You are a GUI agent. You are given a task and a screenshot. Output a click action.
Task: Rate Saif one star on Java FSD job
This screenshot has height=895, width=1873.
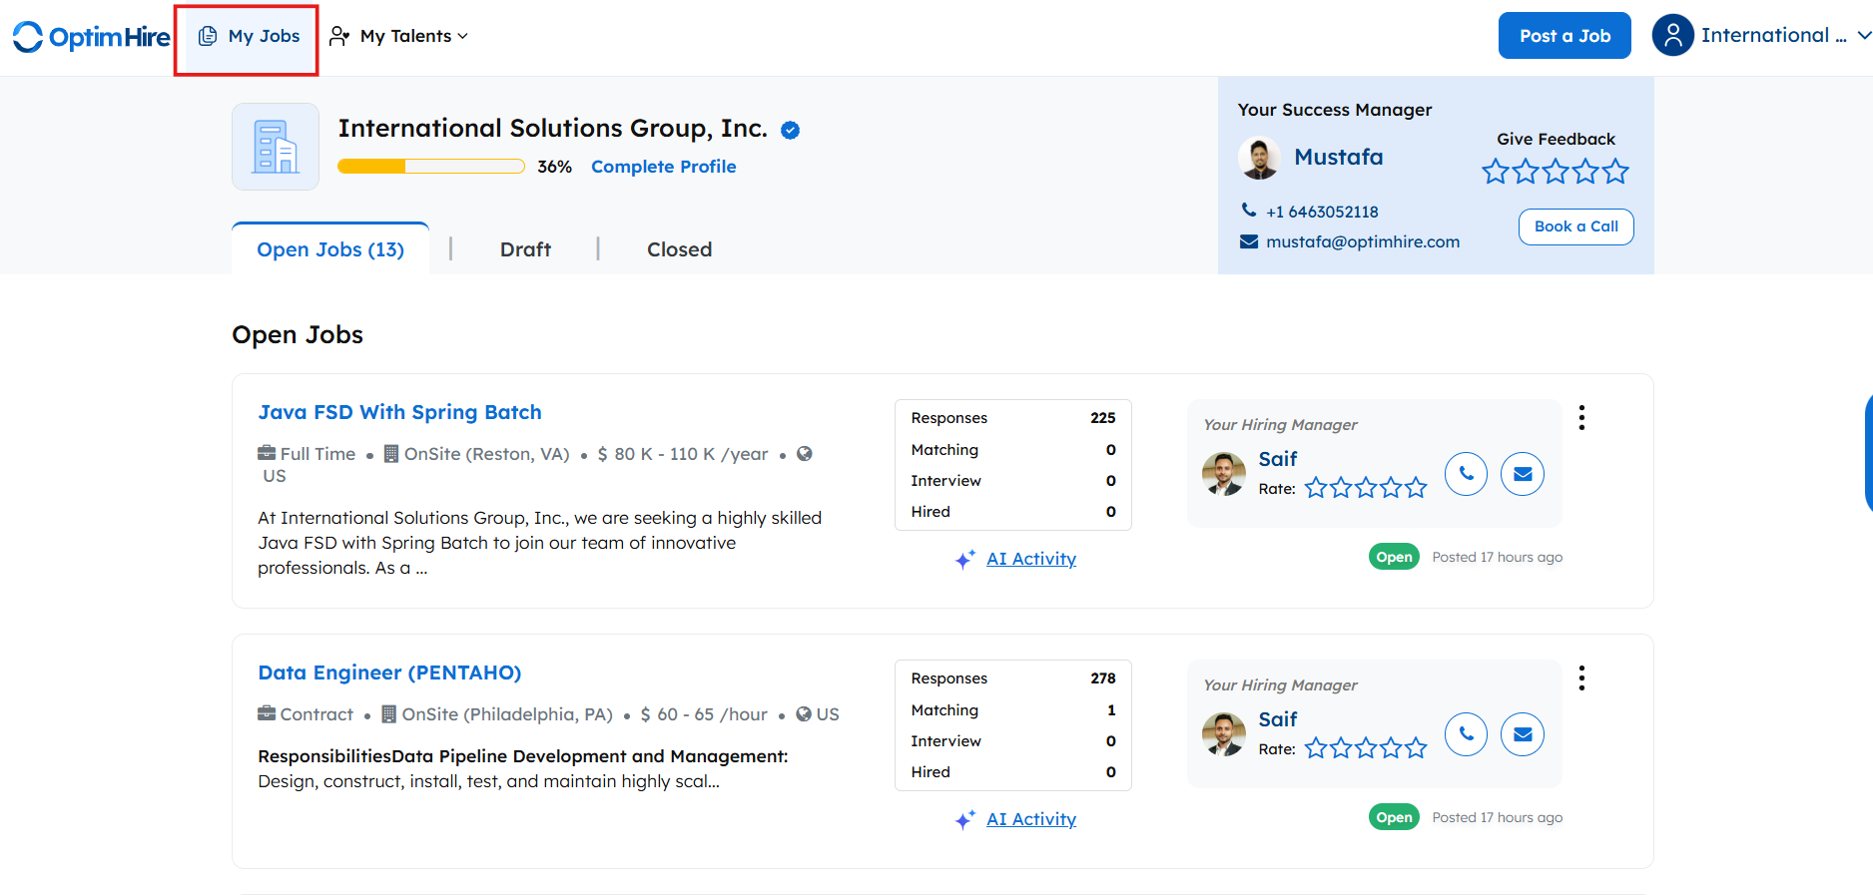pos(1316,488)
